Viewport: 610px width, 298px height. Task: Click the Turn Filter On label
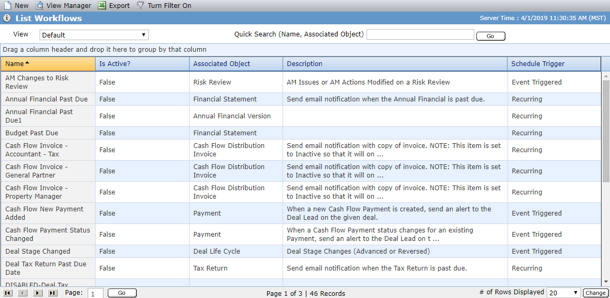pos(170,5)
